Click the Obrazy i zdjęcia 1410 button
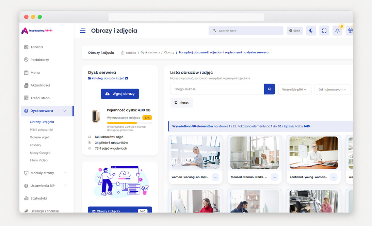Viewport: 372px width, 226px height. point(120,210)
